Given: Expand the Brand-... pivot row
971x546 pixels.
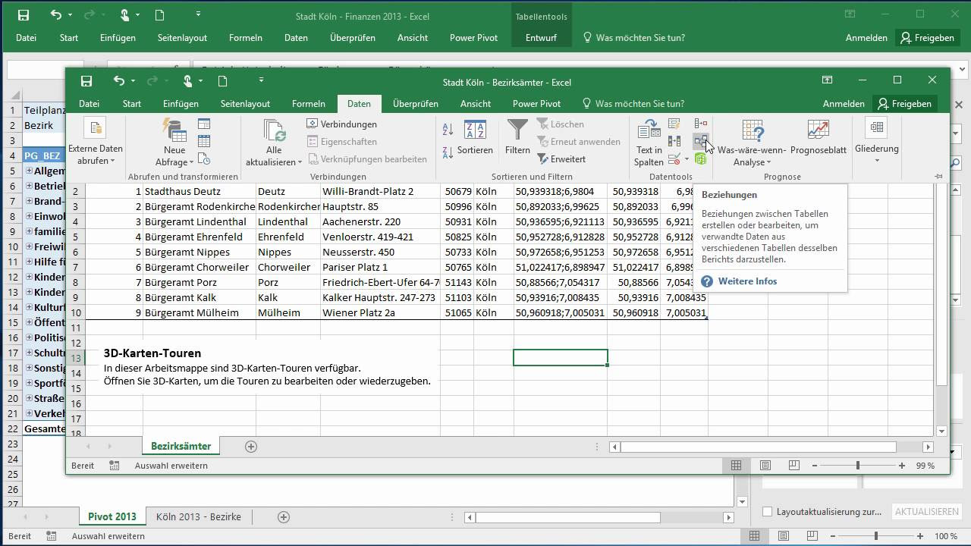Looking at the screenshot, I should point(30,201).
